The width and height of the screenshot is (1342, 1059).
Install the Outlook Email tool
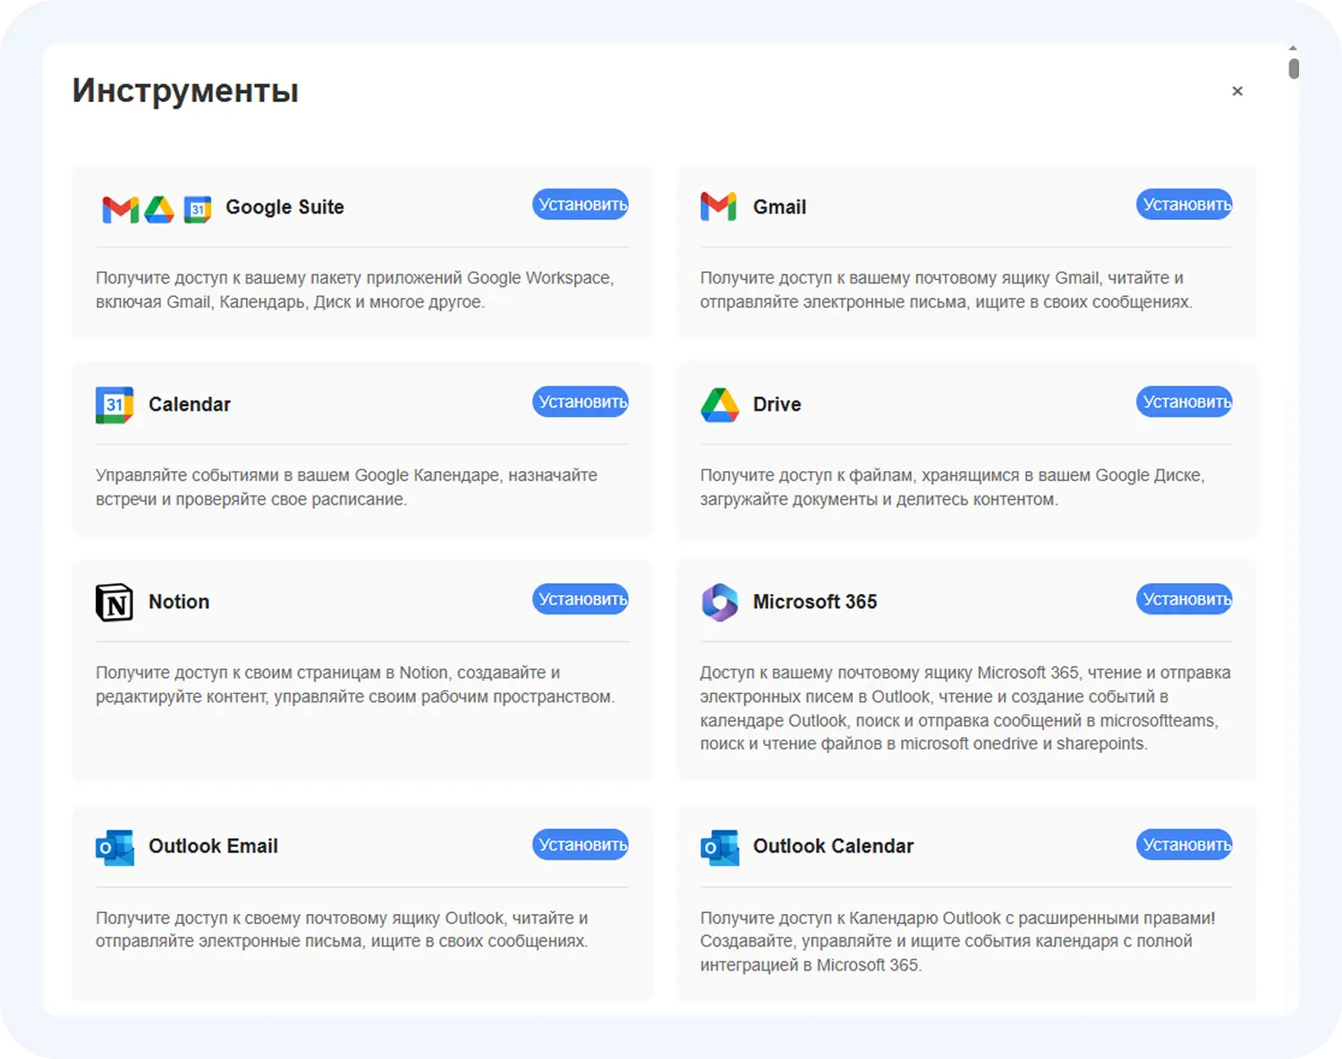[x=581, y=844]
